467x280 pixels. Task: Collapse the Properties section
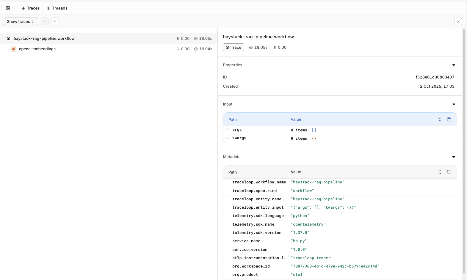point(454,65)
